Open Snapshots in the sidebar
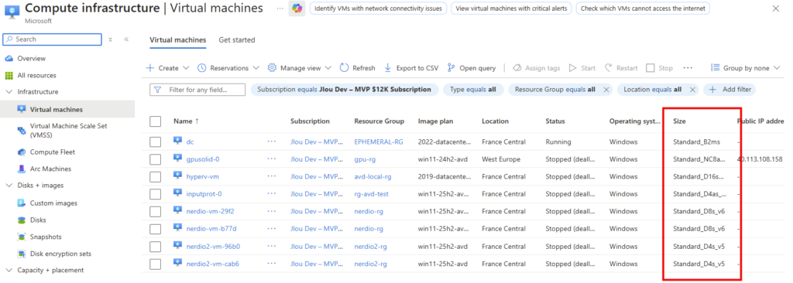This screenshot has height=283, width=793. (x=46, y=237)
